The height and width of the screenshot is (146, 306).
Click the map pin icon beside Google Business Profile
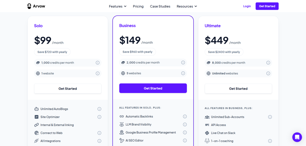[122, 132]
